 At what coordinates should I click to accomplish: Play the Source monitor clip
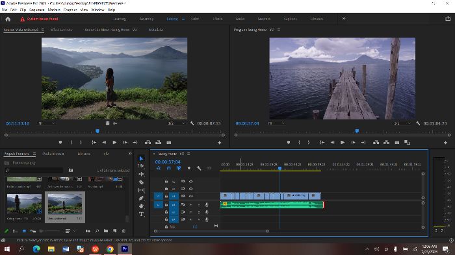click(x=114, y=142)
